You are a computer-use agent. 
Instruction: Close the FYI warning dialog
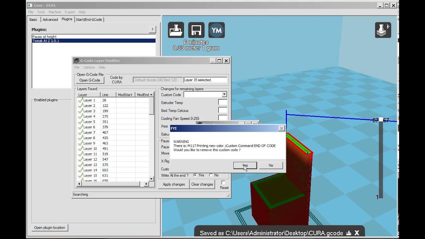click(x=281, y=128)
